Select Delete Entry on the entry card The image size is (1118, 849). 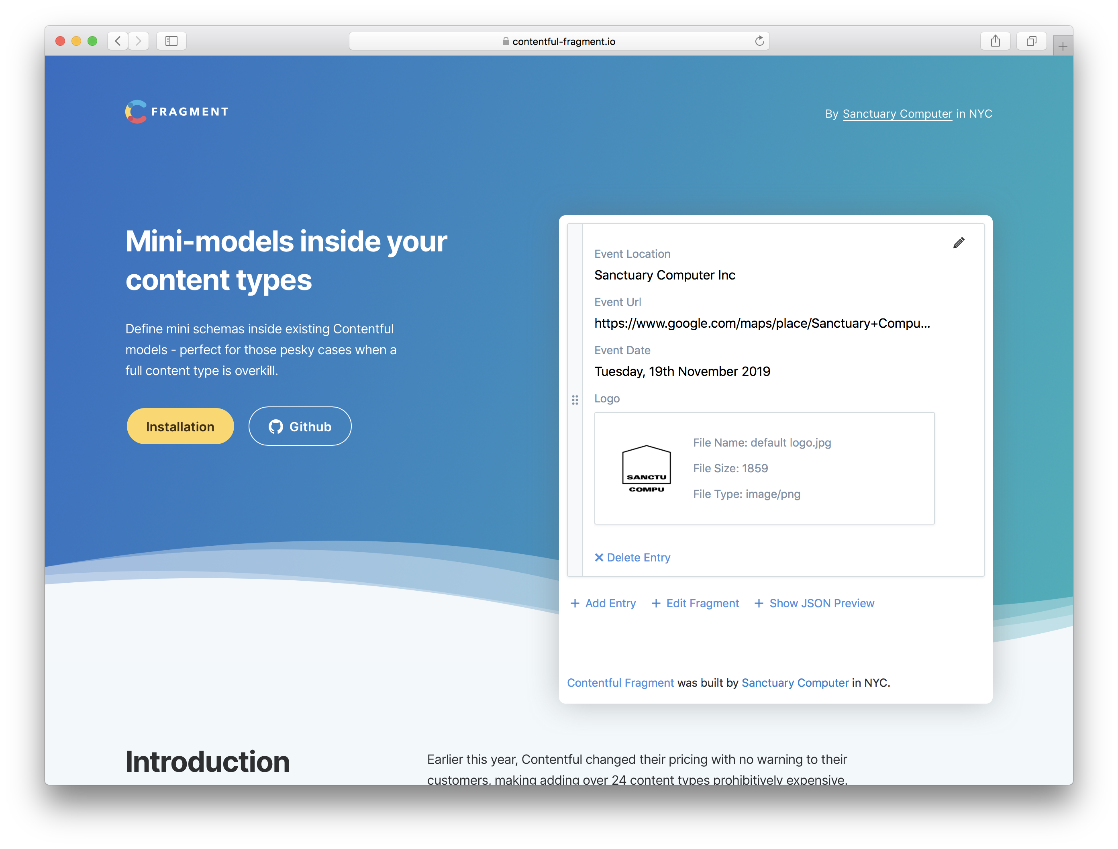pyautogui.click(x=639, y=557)
